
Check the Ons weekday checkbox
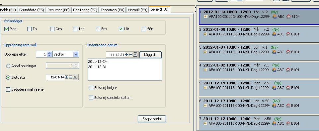(x=52, y=29)
